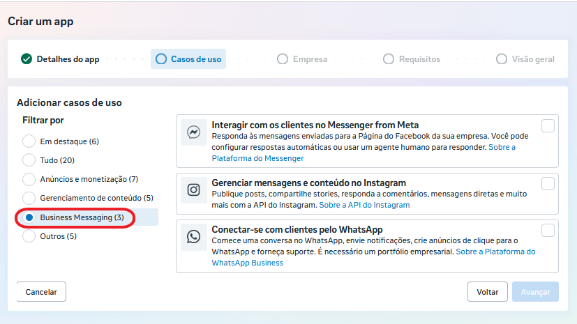Click the Messenger icon
The width and height of the screenshot is (577, 324).
(193, 132)
